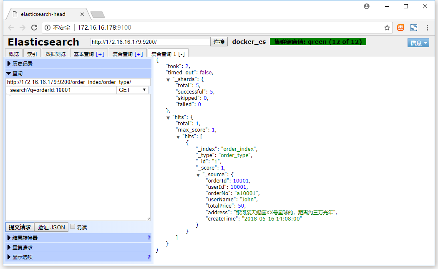This screenshot has height=269, width=438.
Task: Open the Chrome three-dot menu
Action: tap(428, 28)
